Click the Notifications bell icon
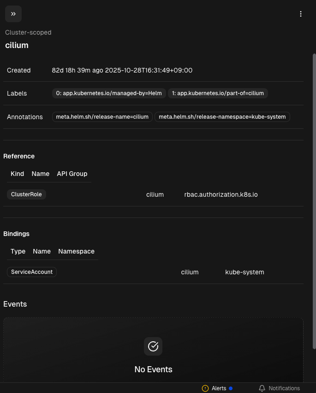The width and height of the screenshot is (316, 393). [x=262, y=388]
